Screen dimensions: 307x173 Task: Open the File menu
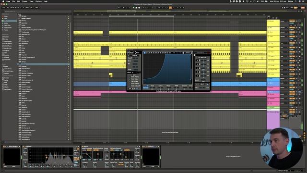13,1
